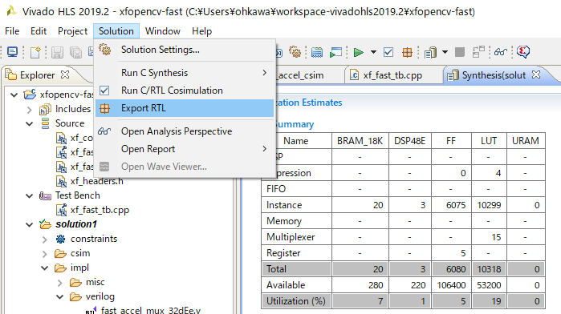Viewport: 561px width, 314px height.
Task: Collapse the Source folder node
Action: pyautogui.click(x=30, y=124)
